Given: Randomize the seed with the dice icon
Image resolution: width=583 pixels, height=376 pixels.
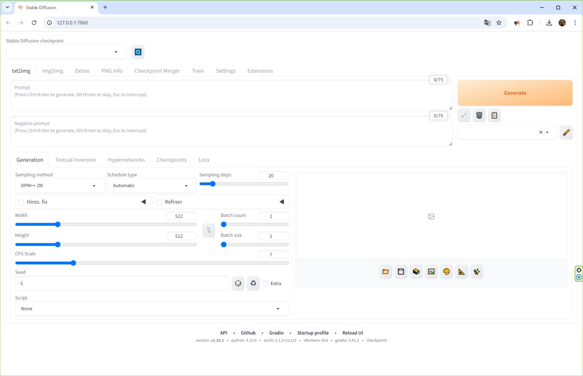Looking at the screenshot, I should (x=238, y=283).
